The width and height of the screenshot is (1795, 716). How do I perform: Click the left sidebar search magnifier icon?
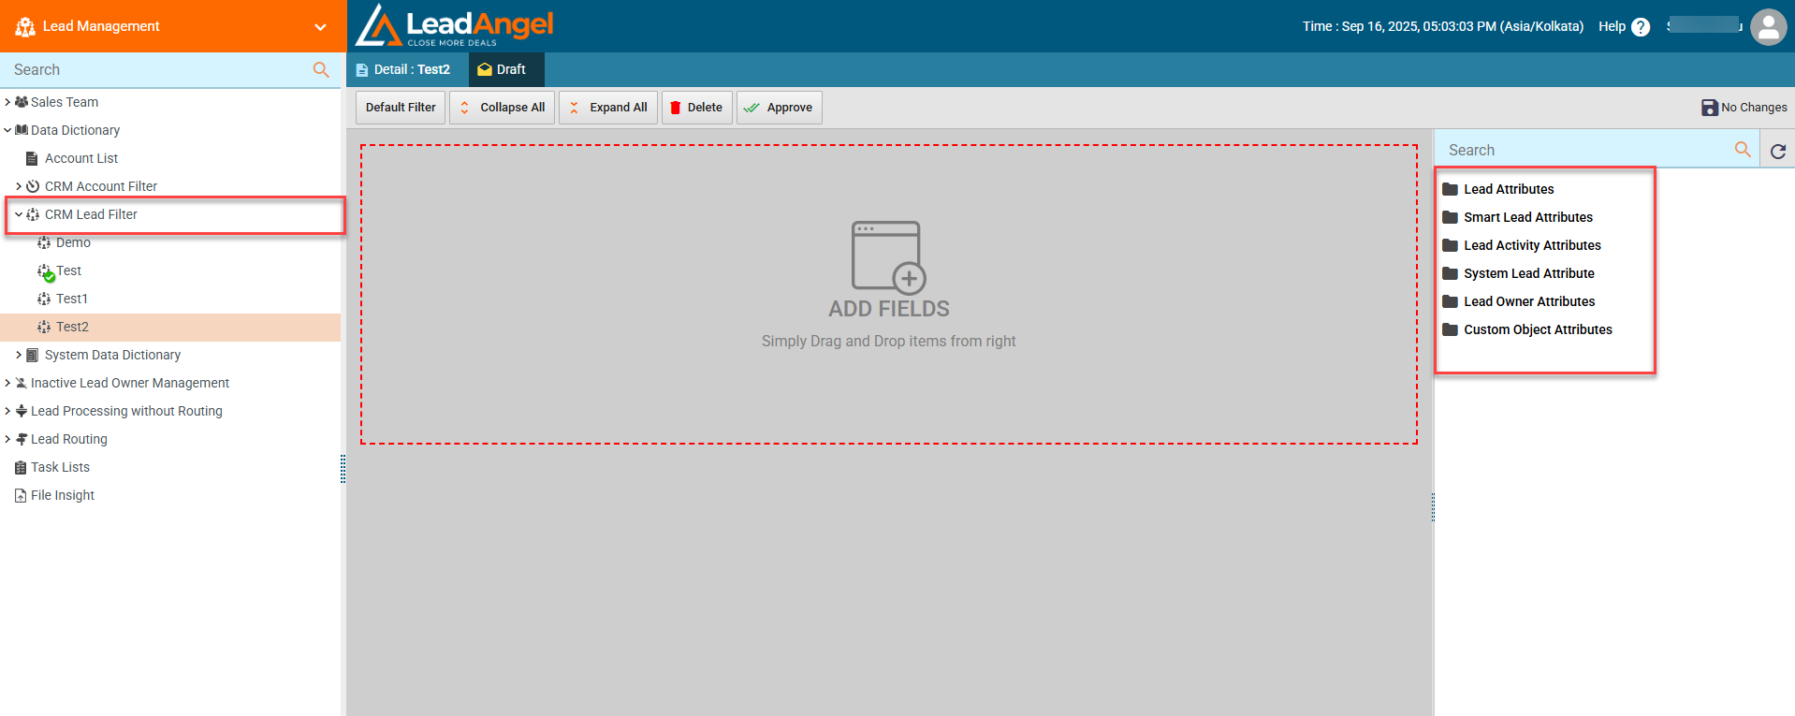pyautogui.click(x=321, y=69)
